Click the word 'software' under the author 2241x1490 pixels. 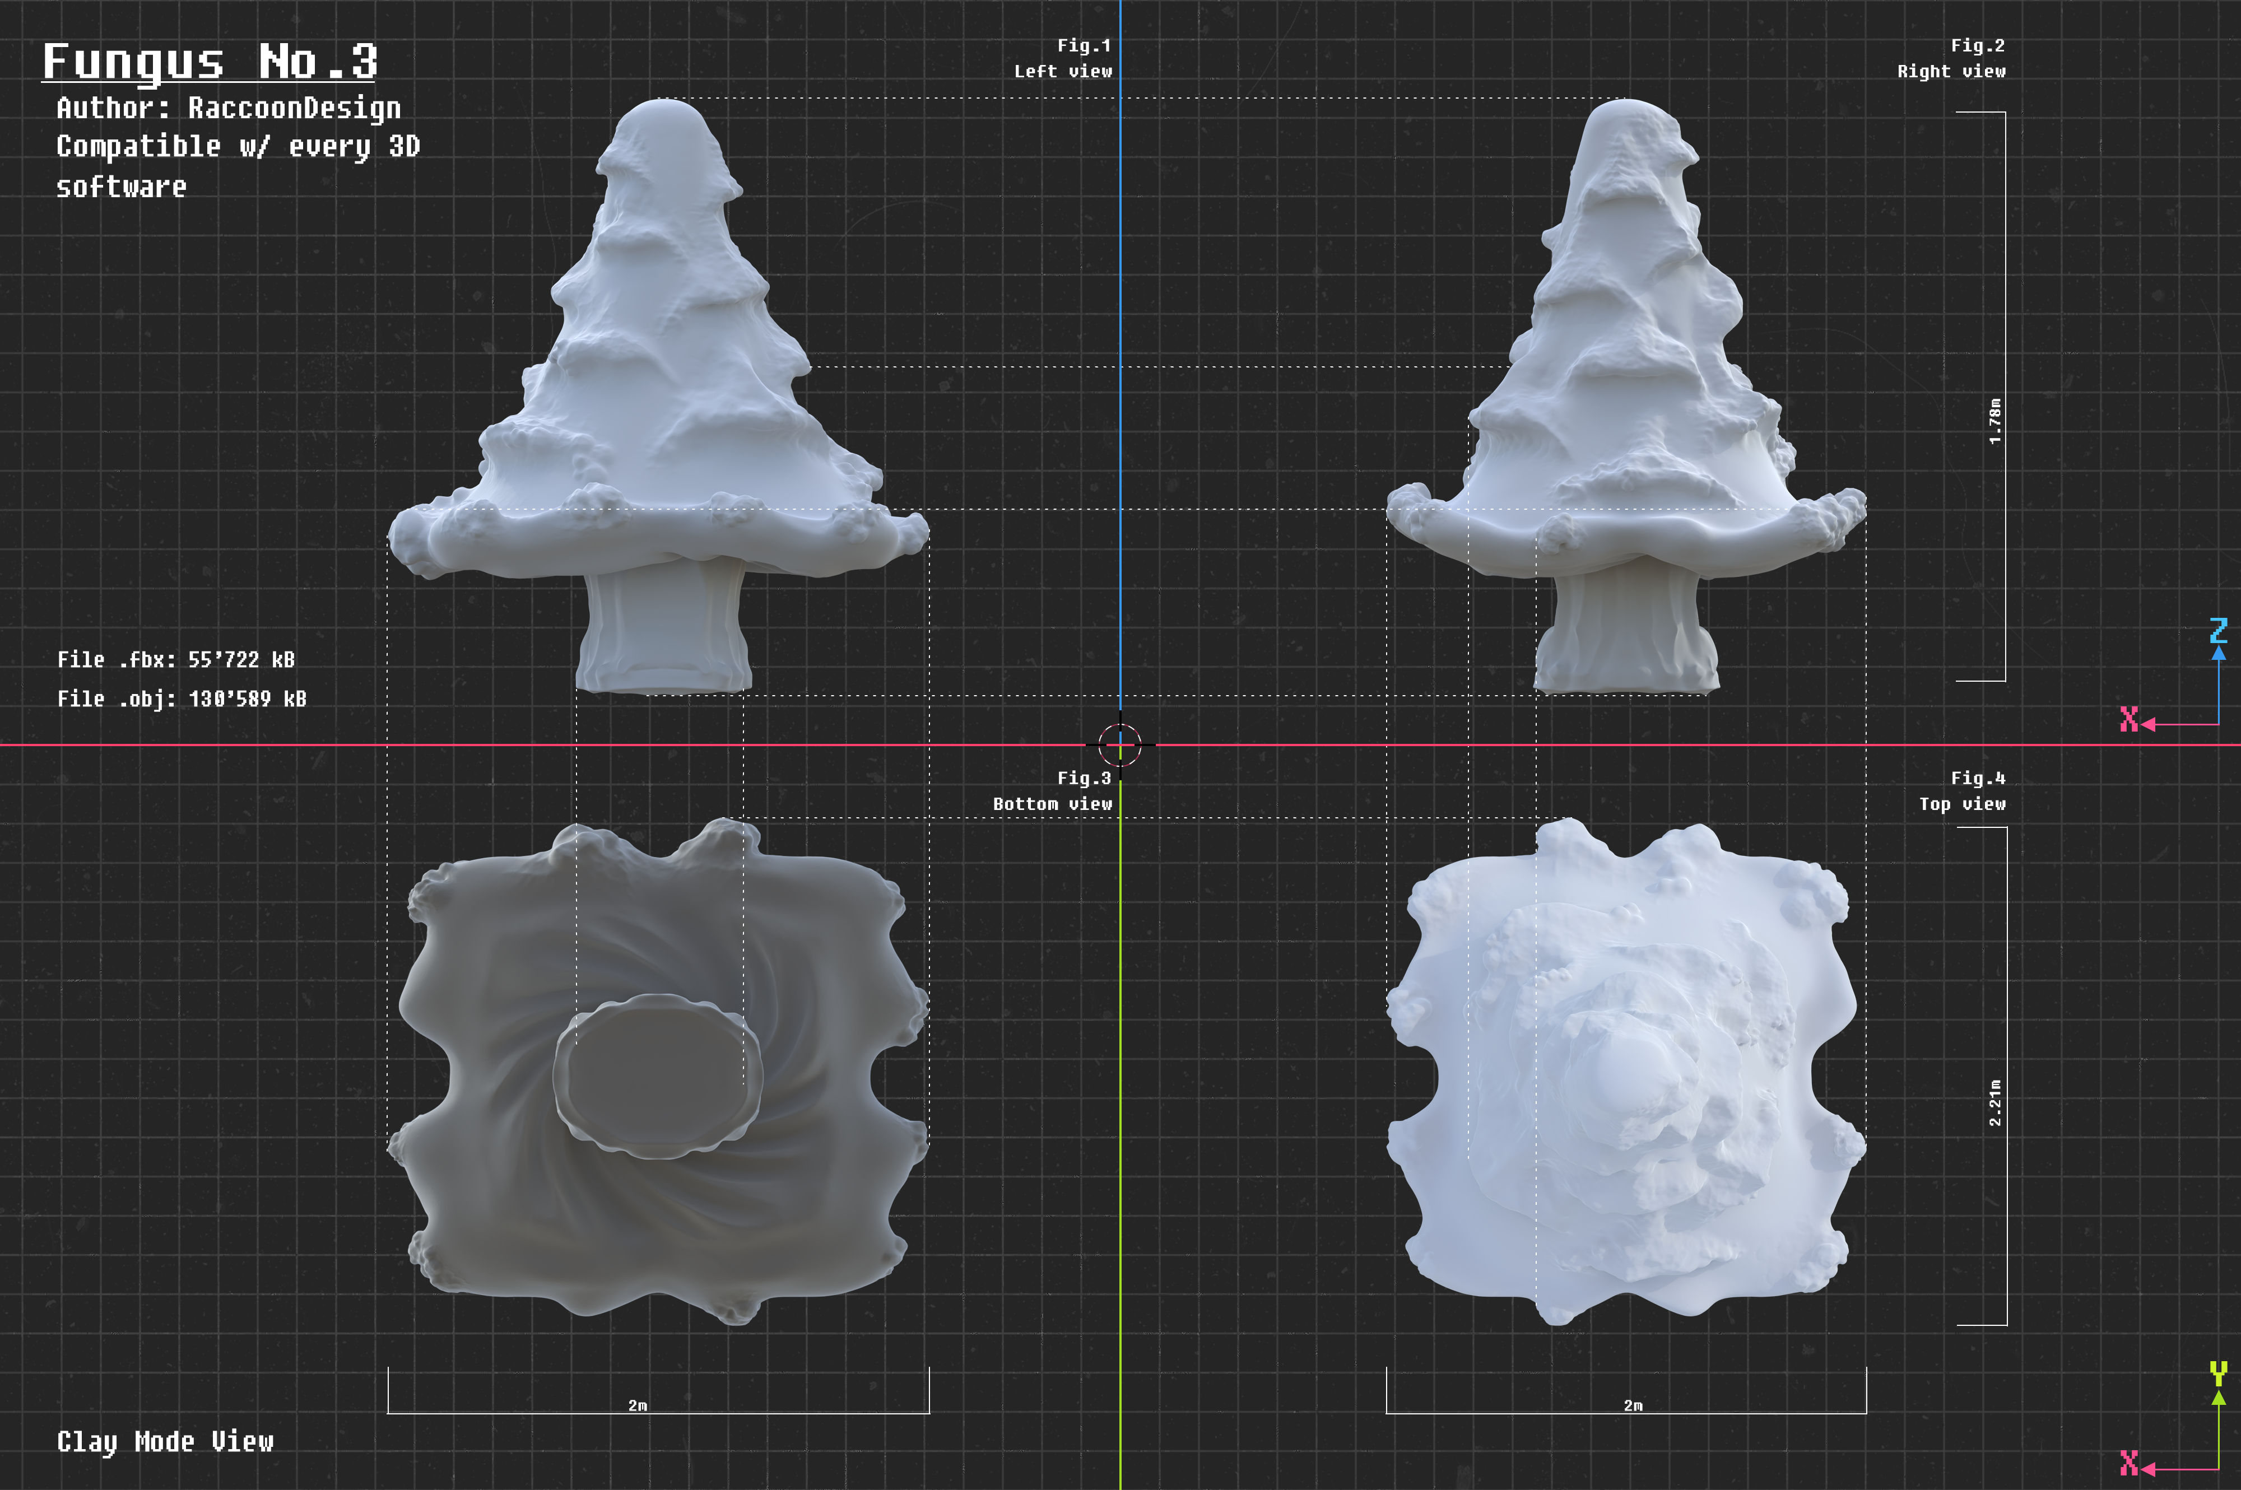120,187
